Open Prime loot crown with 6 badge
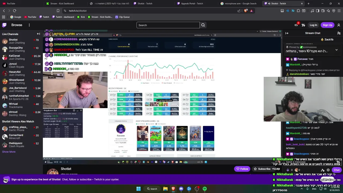 (296, 25)
